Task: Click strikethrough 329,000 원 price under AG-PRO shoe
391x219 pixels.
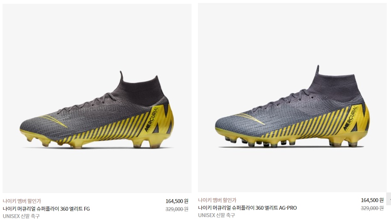Action: click(372, 208)
